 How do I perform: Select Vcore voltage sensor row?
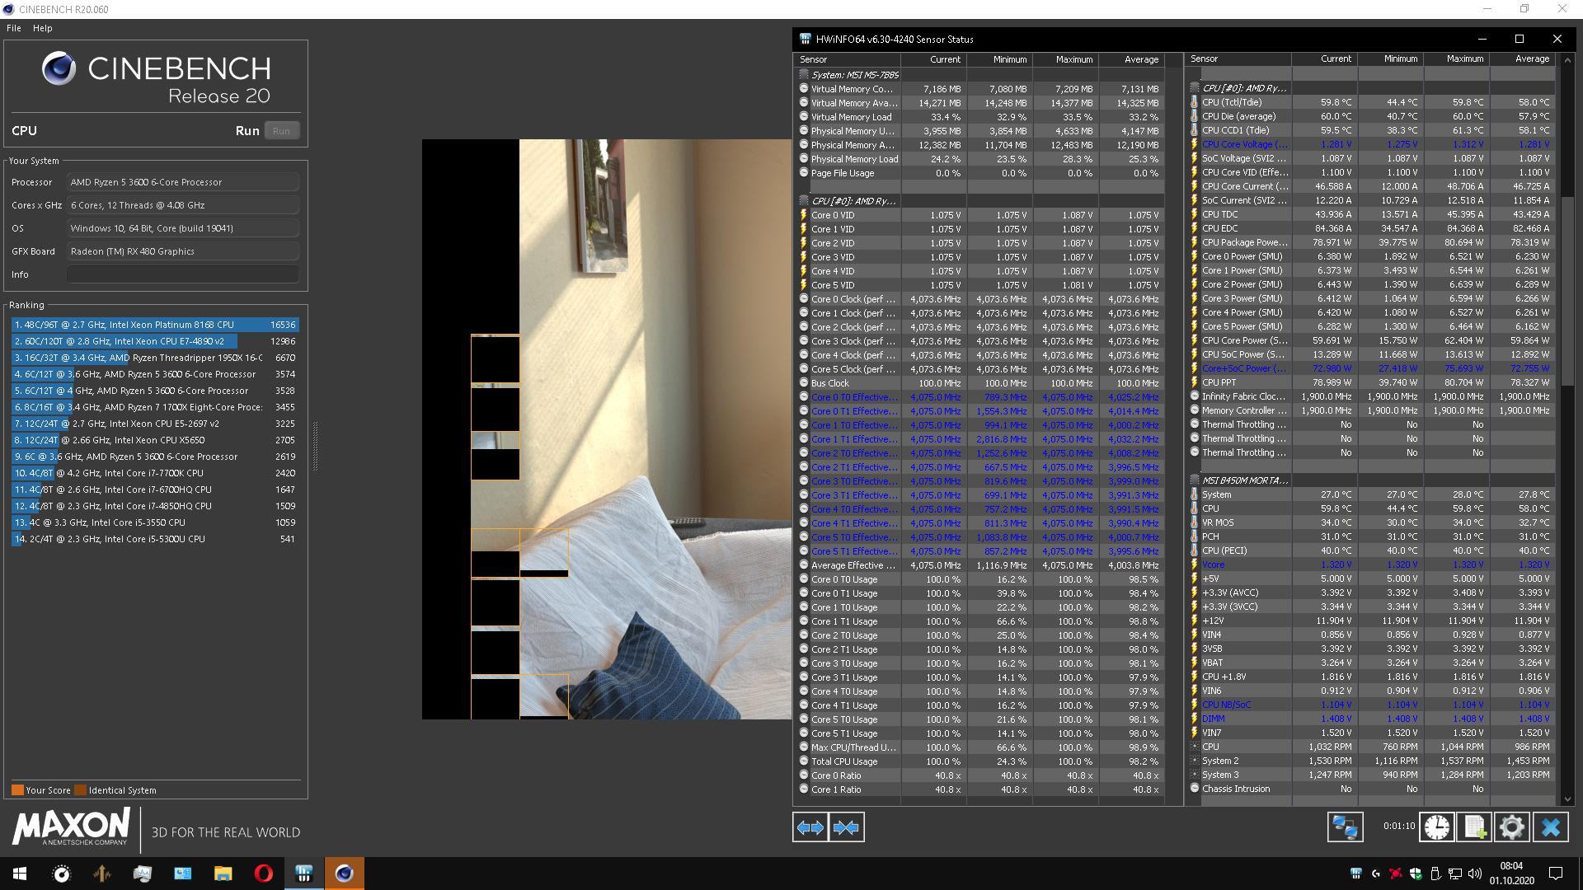tap(1370, 564)
